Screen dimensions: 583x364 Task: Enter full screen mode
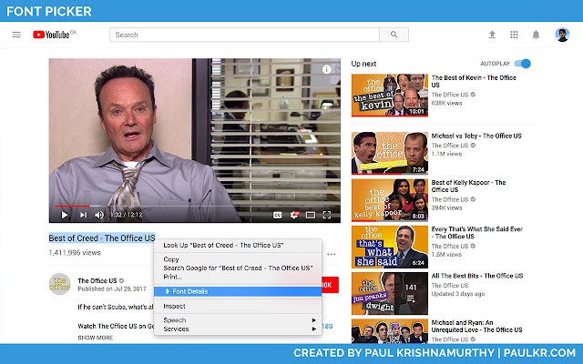pos(327,215)
